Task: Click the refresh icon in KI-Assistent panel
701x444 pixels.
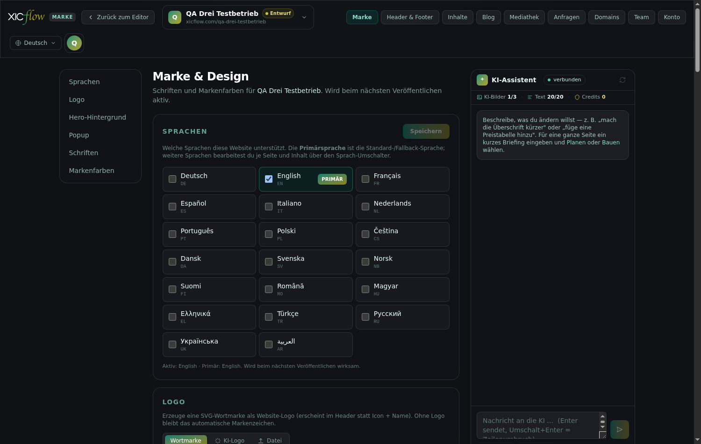Action: [622, 80]
